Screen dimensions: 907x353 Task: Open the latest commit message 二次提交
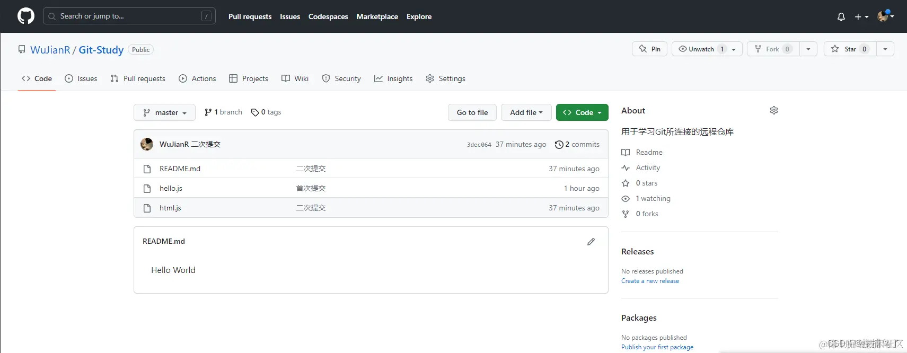click(x=206, y=144)
